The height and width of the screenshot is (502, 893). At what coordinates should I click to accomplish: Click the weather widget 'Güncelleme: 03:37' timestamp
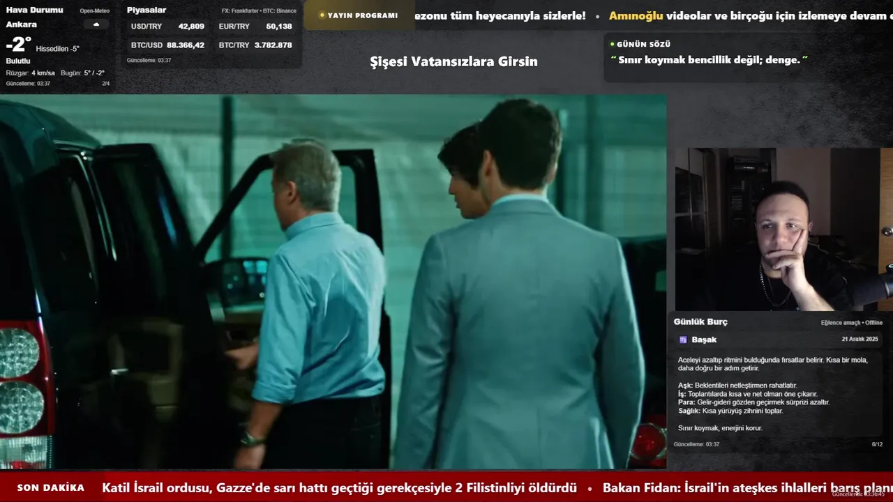[x=28, y=84]
